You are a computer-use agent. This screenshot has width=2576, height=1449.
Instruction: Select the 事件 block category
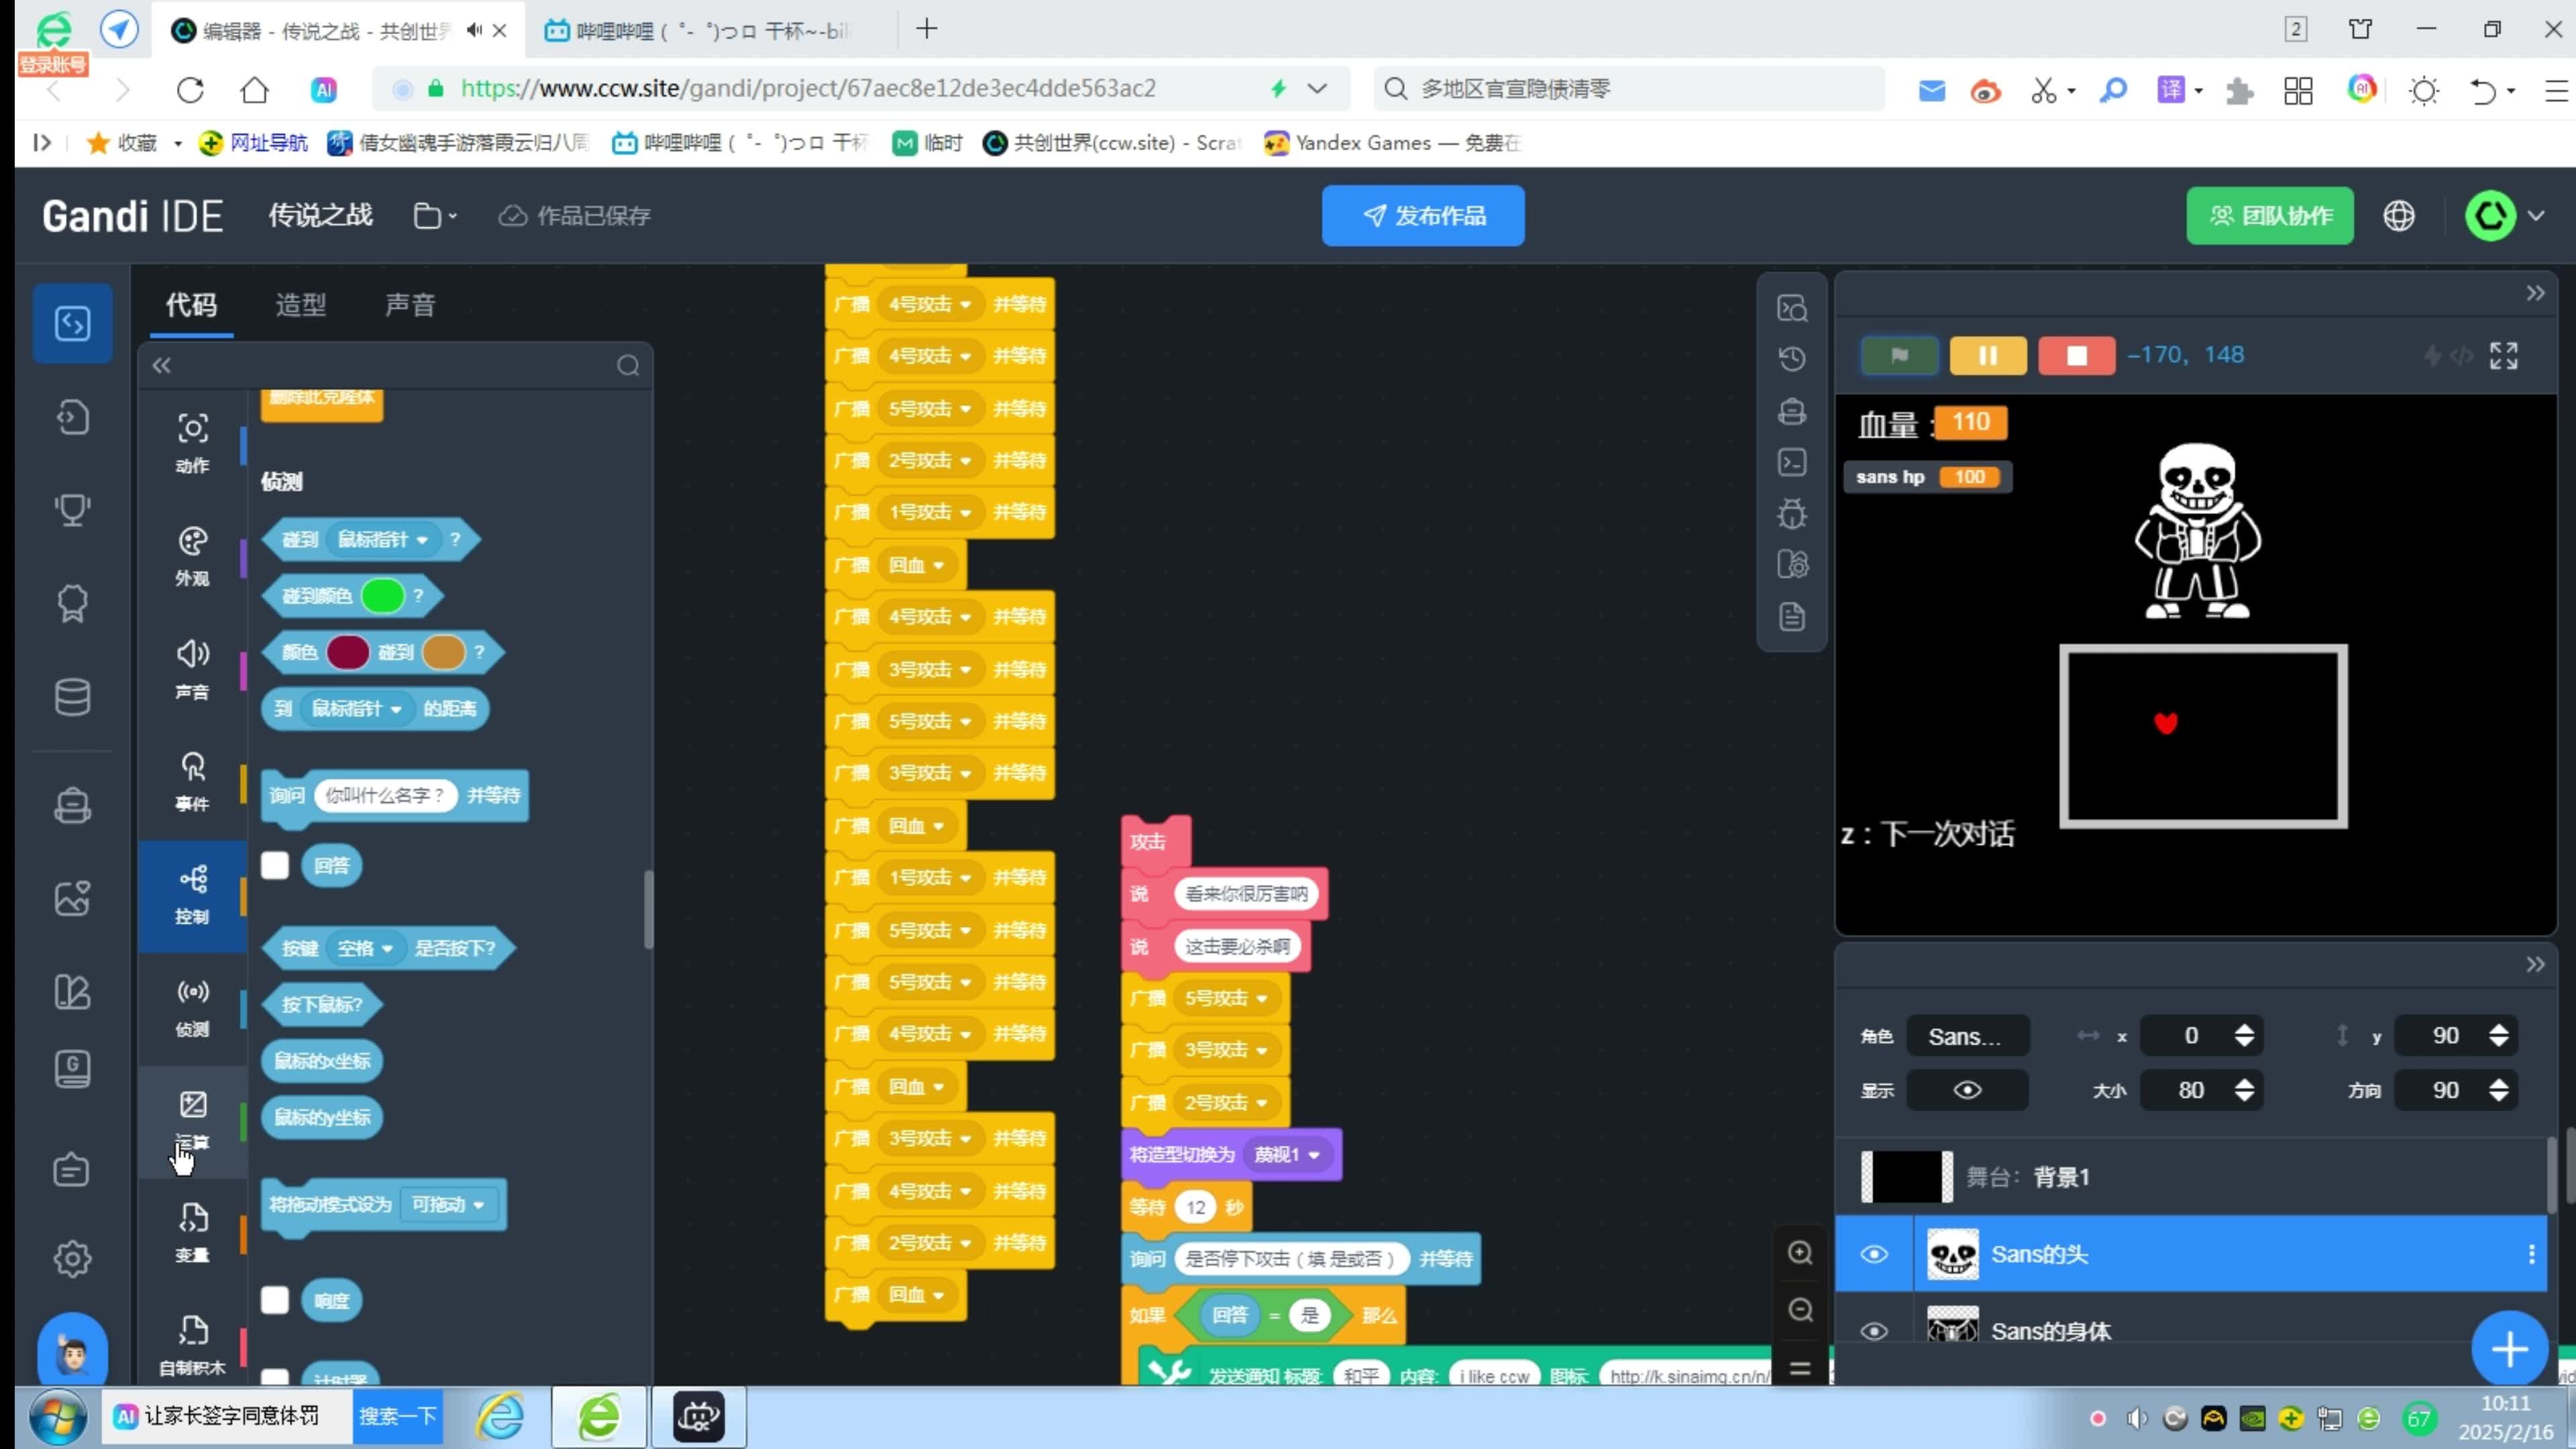click(192, 782)
